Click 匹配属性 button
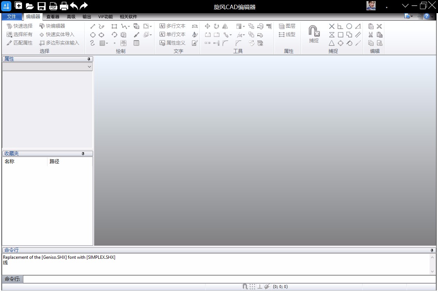Image resolution: width=438 pixels, height=292 pixels. point(20,43)
